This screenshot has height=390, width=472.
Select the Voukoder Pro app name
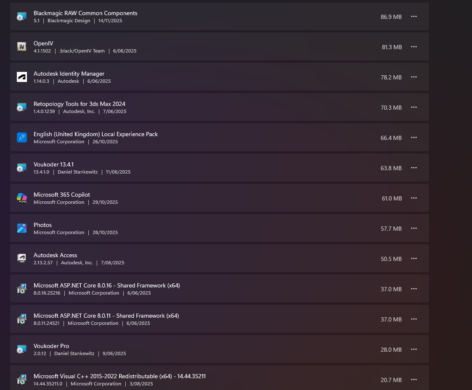tap(51, 346)
